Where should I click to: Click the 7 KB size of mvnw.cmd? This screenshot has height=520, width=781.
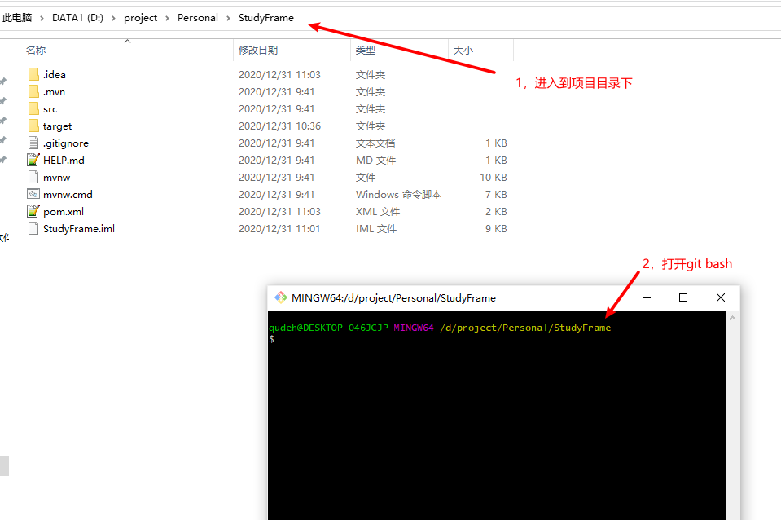coord(496,195)
